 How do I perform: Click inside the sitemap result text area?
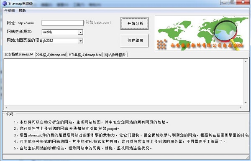(x=123, y=82)
